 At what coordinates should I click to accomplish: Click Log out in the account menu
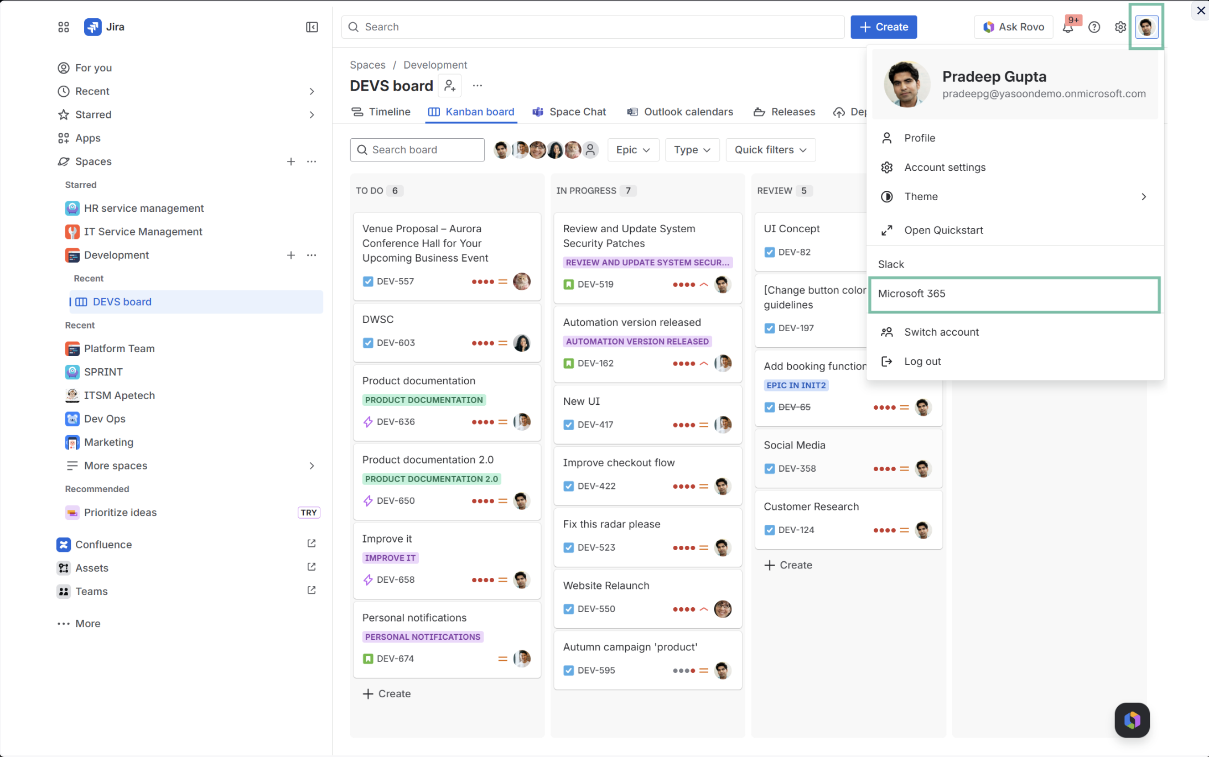1015,362
